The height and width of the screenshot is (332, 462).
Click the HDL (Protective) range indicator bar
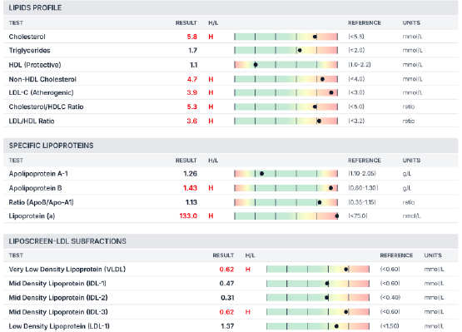coord(286,65)
